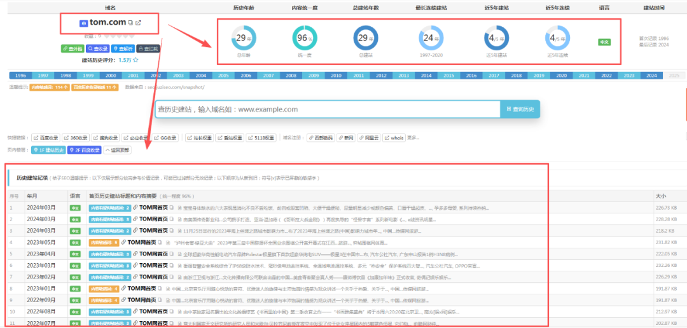Select year 2005 on the timeline bar
This screenshot has height=328, width=687.
click(x=223, y=75)
